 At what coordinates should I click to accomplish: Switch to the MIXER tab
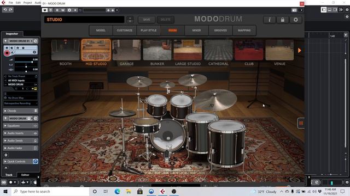click(x=197, y=30)
